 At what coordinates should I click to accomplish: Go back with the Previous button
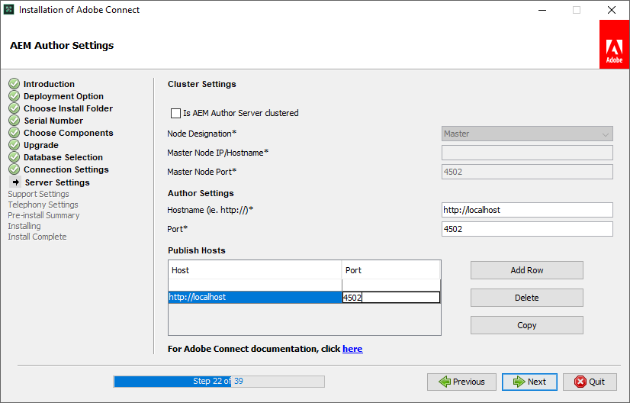coord(461,382)
